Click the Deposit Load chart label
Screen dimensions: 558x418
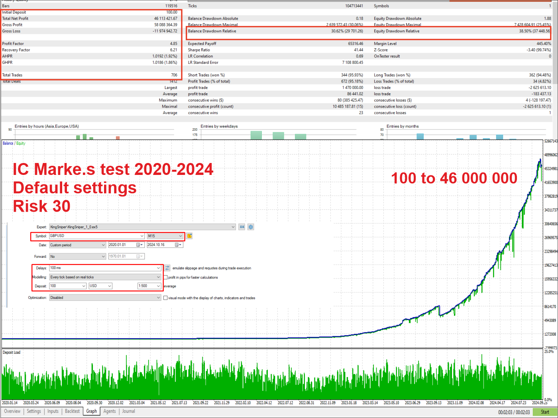[12, 352]
